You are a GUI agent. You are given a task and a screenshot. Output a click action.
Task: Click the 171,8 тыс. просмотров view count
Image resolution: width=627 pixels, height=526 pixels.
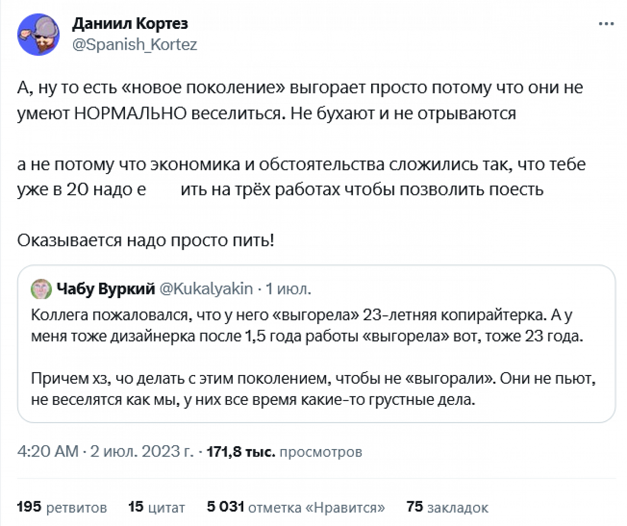[x=284, y=452]
